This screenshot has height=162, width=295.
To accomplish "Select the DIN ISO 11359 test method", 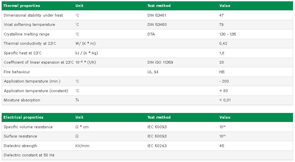I will [160, 62].
